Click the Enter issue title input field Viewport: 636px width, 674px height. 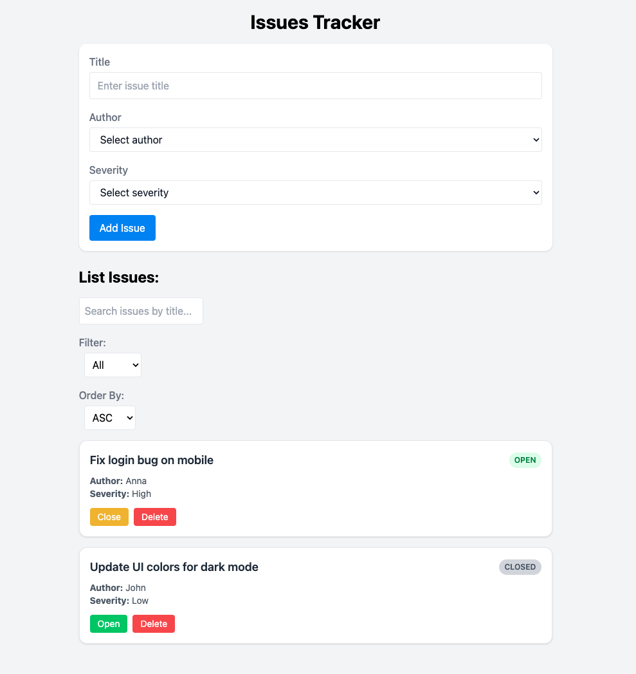[x=315, y=86]
